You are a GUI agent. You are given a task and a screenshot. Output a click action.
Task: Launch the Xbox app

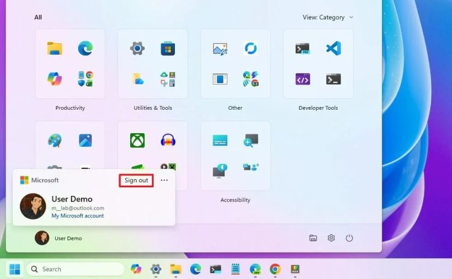click(137, 140)
